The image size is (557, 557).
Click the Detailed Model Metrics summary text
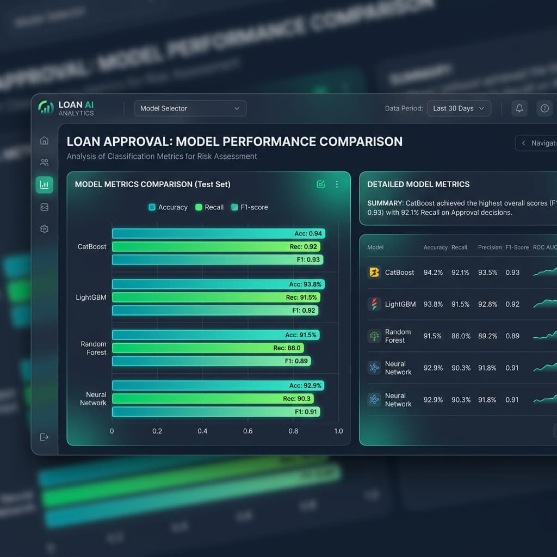coord(462,208)
